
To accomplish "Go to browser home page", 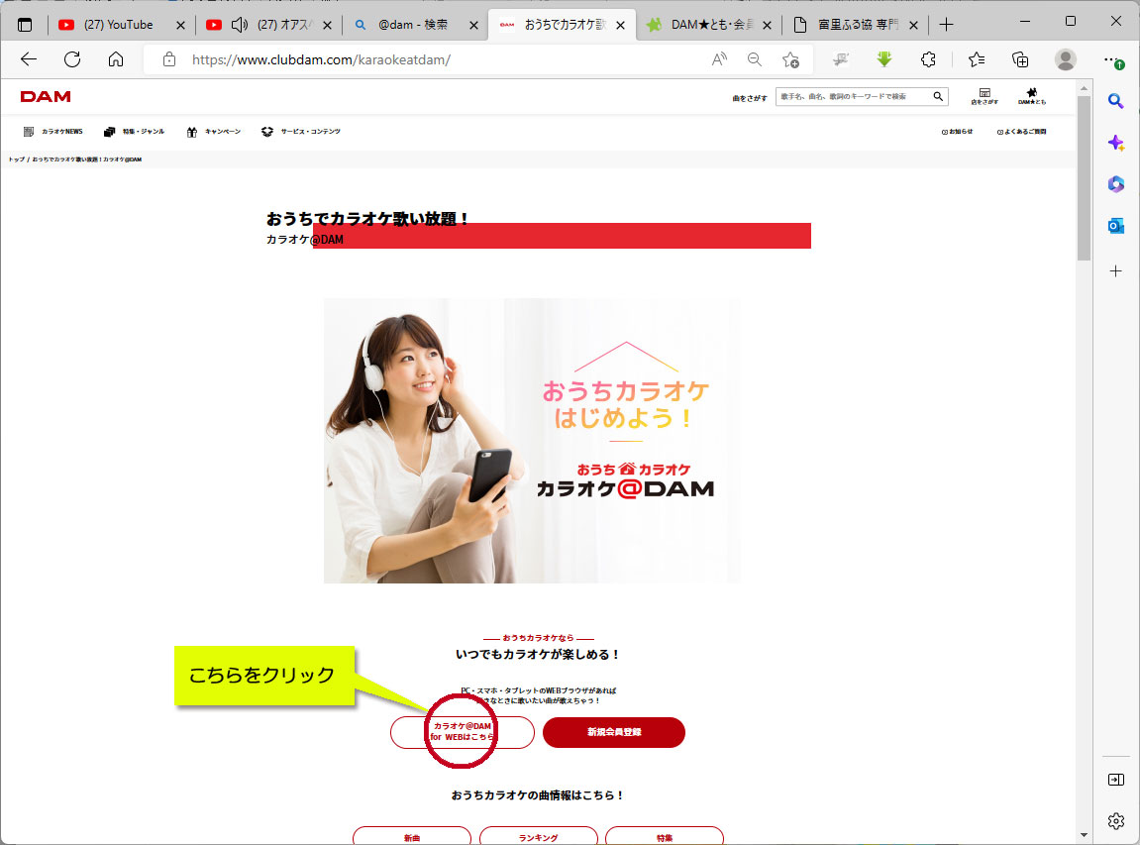I will point(116,59).
